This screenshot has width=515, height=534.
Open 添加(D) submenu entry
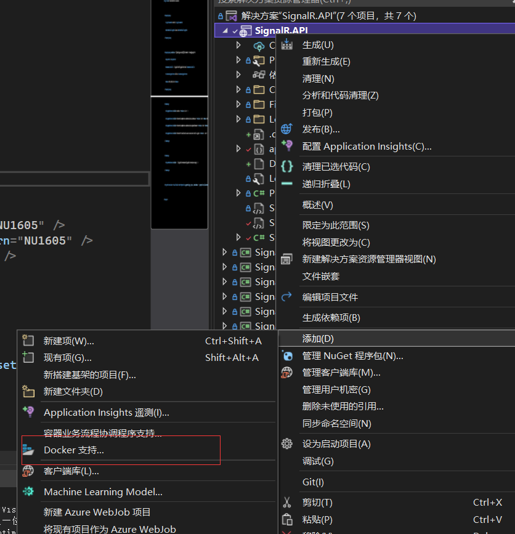pyautogui.click(x=397, y=339)
